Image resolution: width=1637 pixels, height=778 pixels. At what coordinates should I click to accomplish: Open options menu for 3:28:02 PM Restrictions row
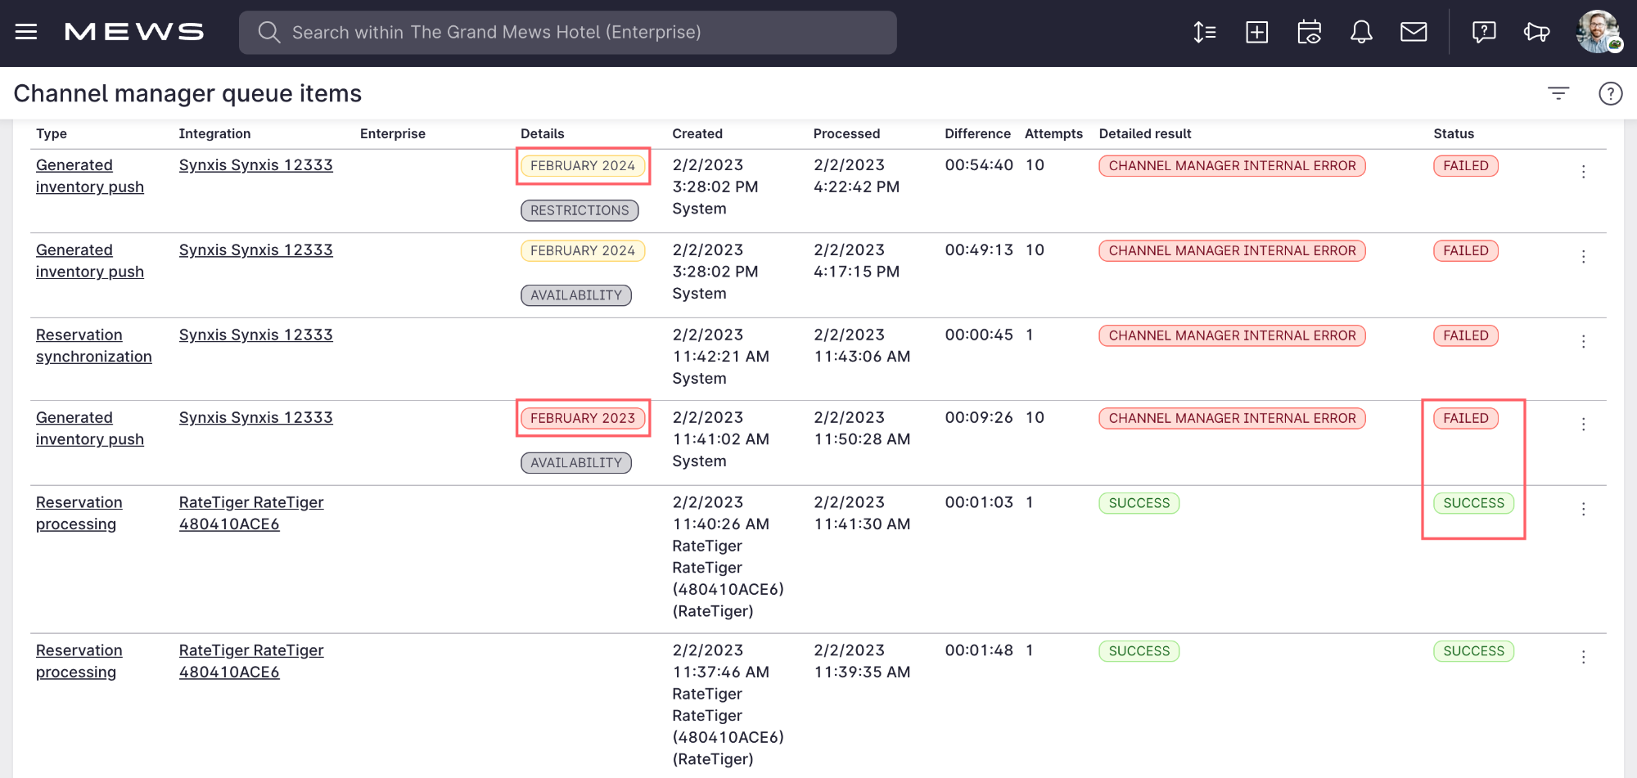click(1583, 172)
